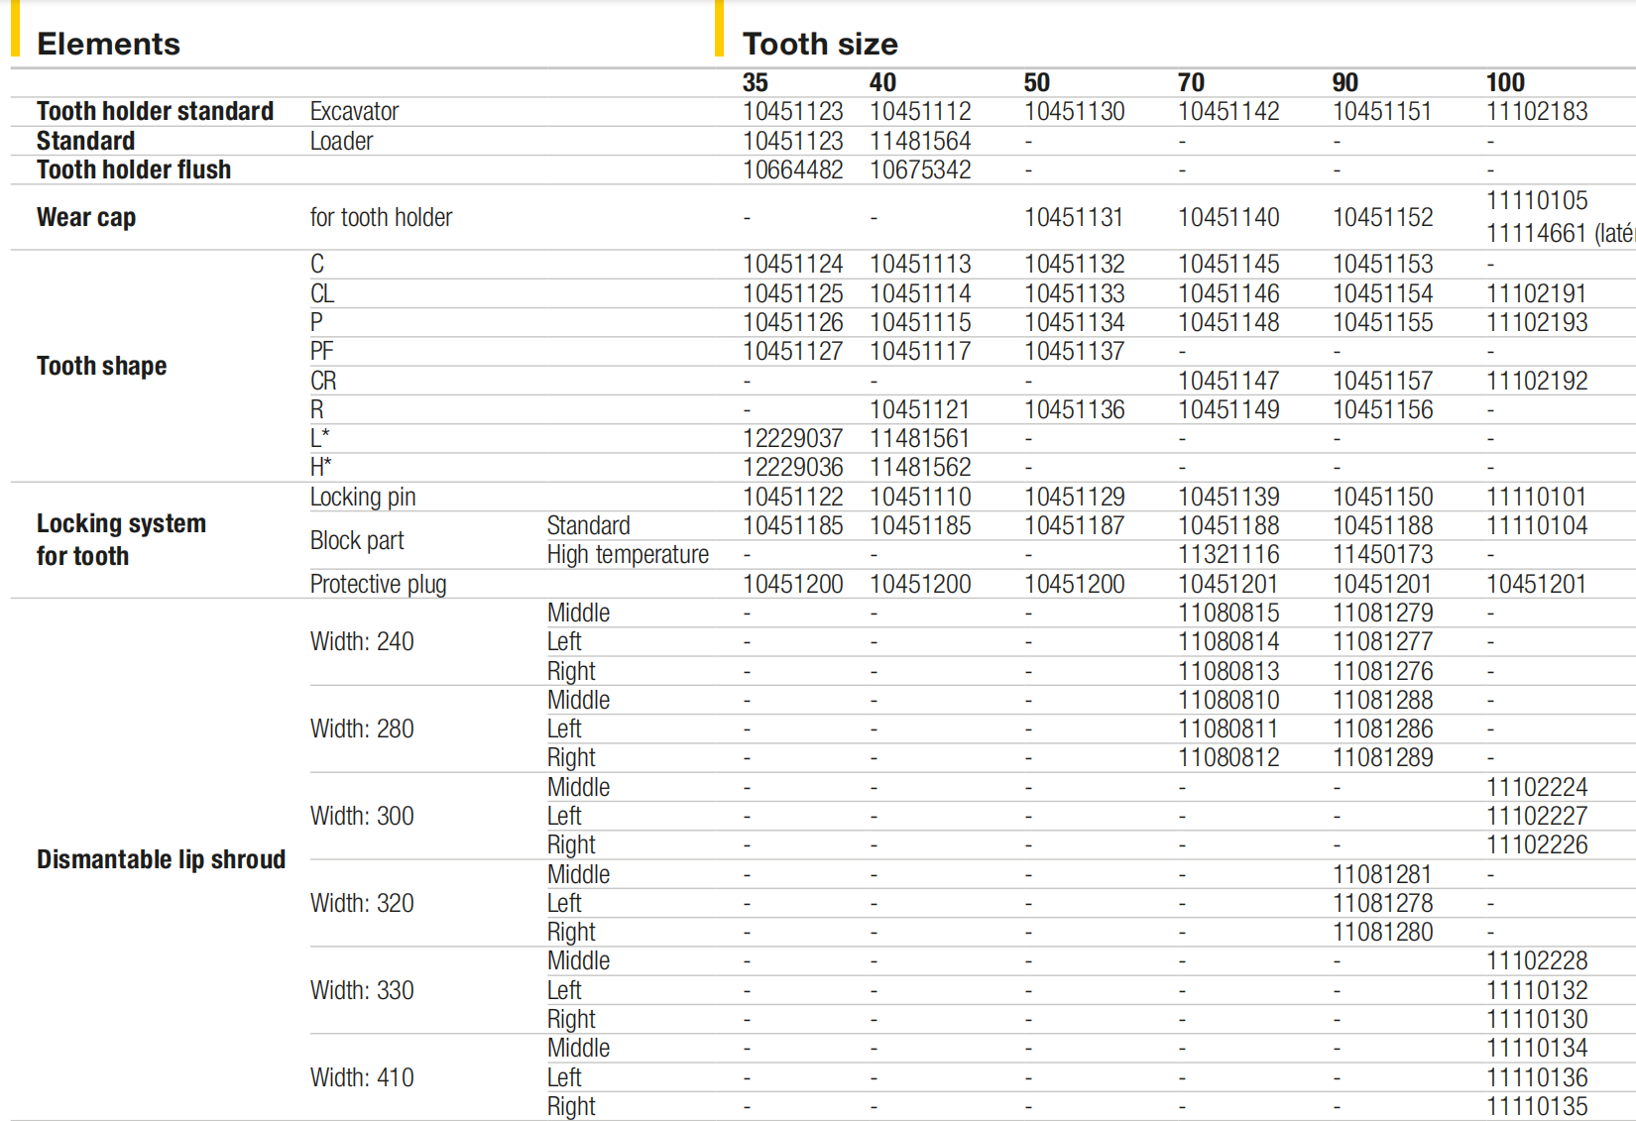Click the Protective plug row label
Screen dimensions: 1636x1121
pos(378,584)
